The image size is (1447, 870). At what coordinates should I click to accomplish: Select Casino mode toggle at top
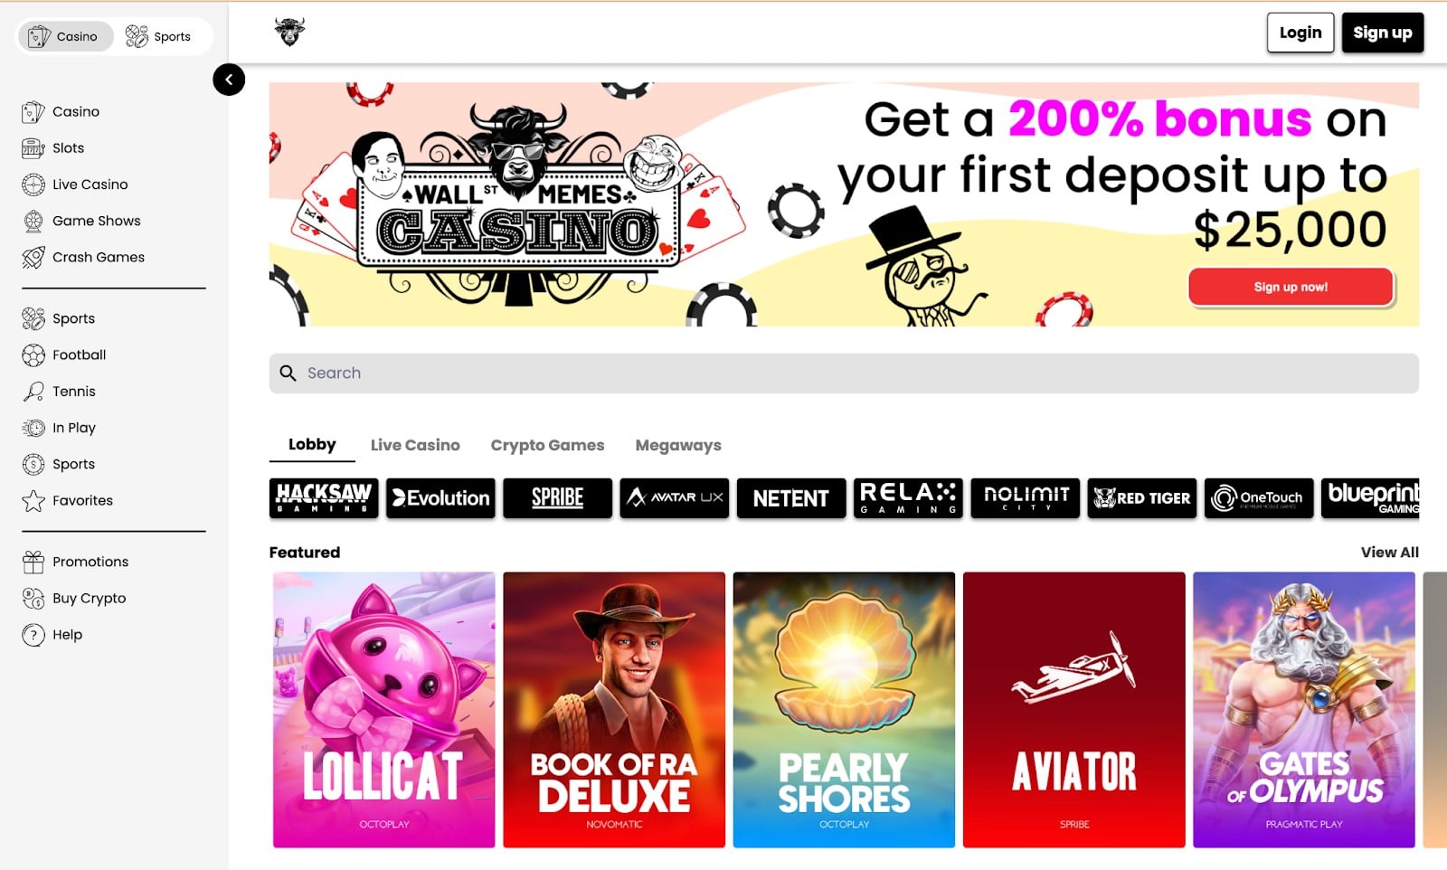point(65,36)
